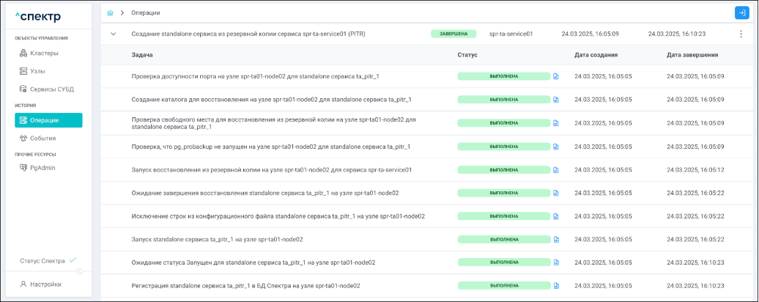Open log icon for config file exclusion task
The width and height of the screenshot is (759, 302).
tap(556, 216)
